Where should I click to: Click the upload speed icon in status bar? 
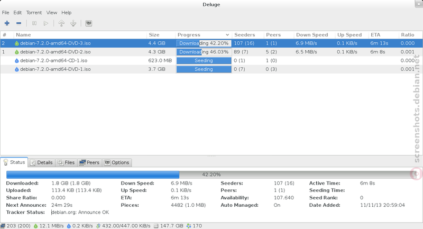[69, 226]
